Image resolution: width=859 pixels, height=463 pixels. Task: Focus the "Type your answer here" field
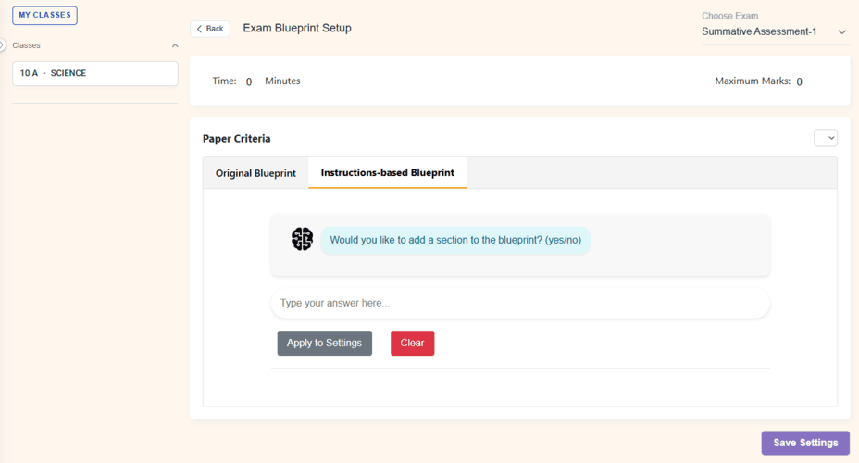point(519,303)
